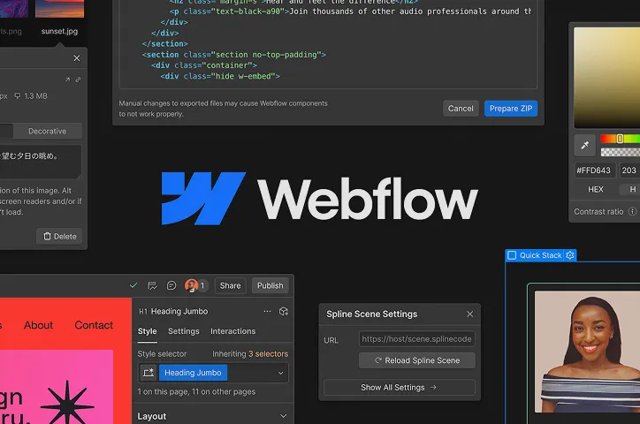Edit the 203 color value field
This screenshot has height=424, width=640.
click(x=629, y=170)
